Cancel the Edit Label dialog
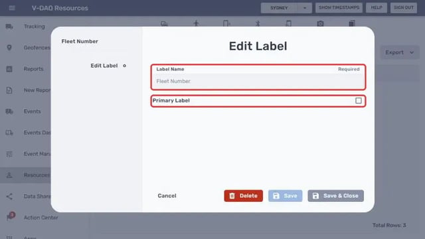 pos(167,196)
